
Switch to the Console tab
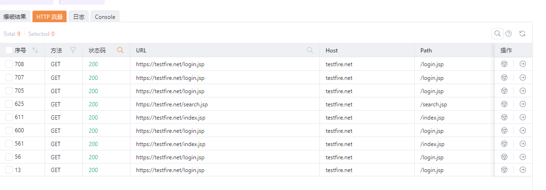click(x=105, y=17)
